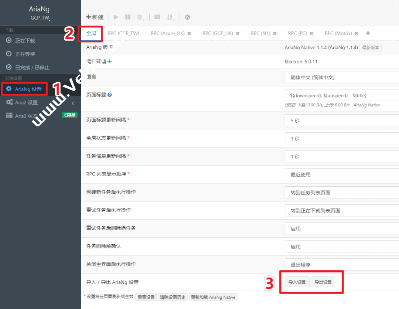Open the 创建新任务后执行操作 dropdown

pos(342,193)
